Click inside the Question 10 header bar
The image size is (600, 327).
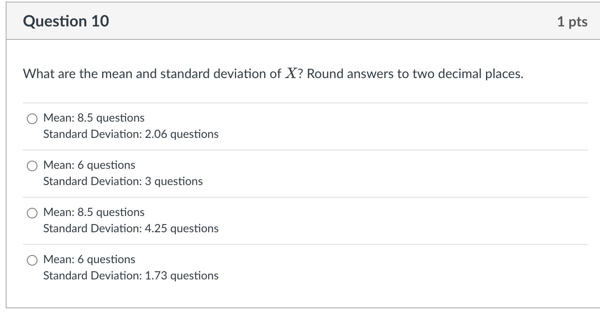click(285, 21)
